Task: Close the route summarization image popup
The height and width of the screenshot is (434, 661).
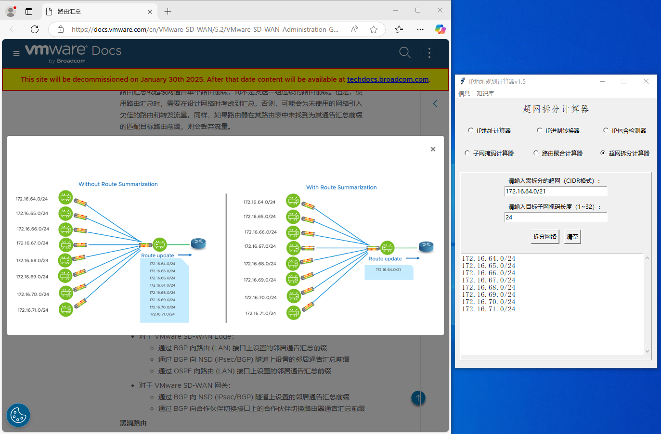Action: click(433, 149)
